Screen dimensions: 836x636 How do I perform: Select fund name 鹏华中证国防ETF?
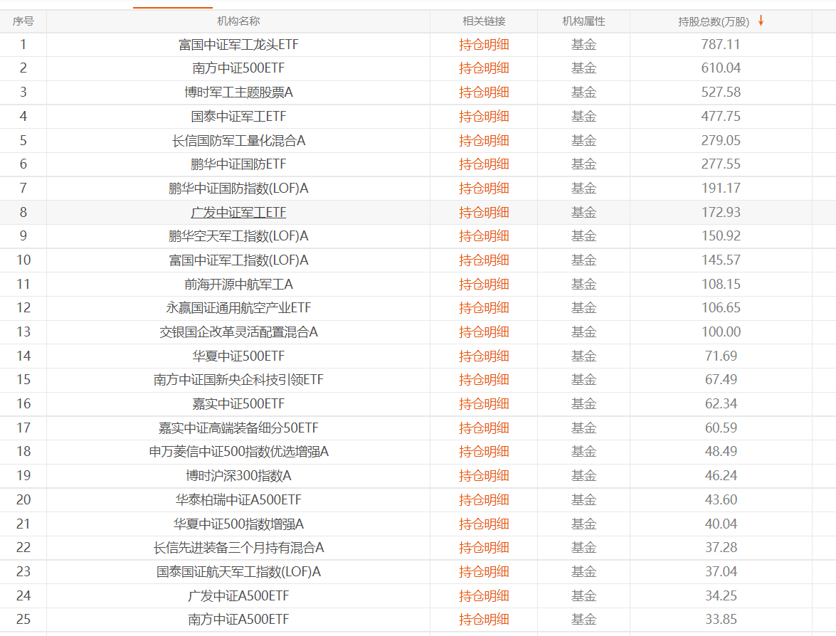click(x=238, y=164)
